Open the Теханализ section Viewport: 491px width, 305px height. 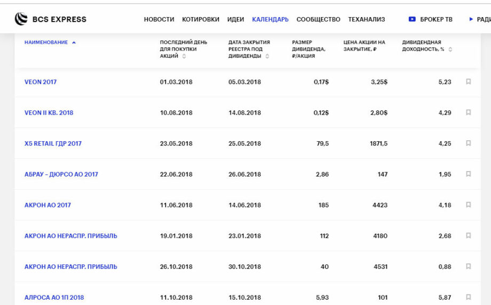click(x=366, y=19)
